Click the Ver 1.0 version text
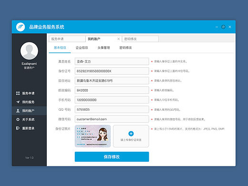Screen dimensions: 248x186 (29, 158)
